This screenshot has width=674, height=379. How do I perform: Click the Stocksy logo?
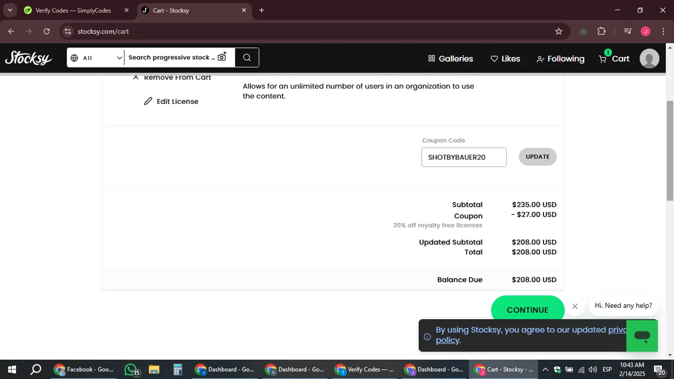point(28,58)
